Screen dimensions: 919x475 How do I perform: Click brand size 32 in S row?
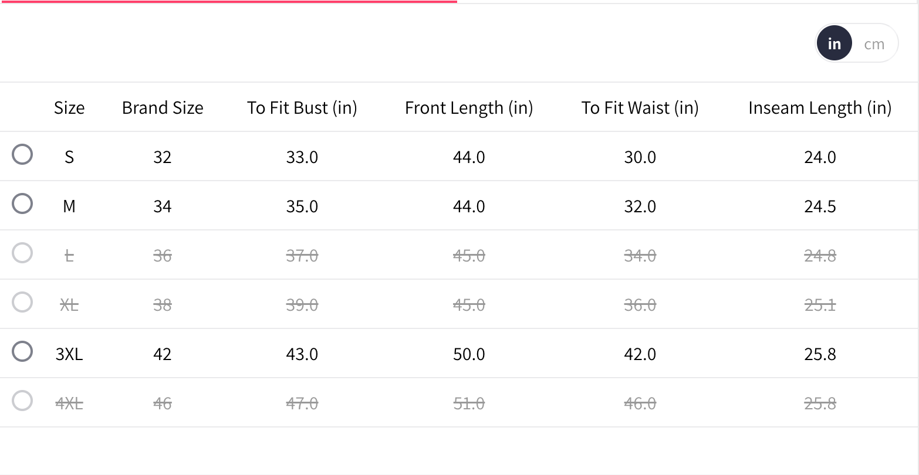163,157
